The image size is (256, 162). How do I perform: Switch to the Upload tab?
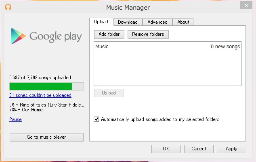coord(101,22)
